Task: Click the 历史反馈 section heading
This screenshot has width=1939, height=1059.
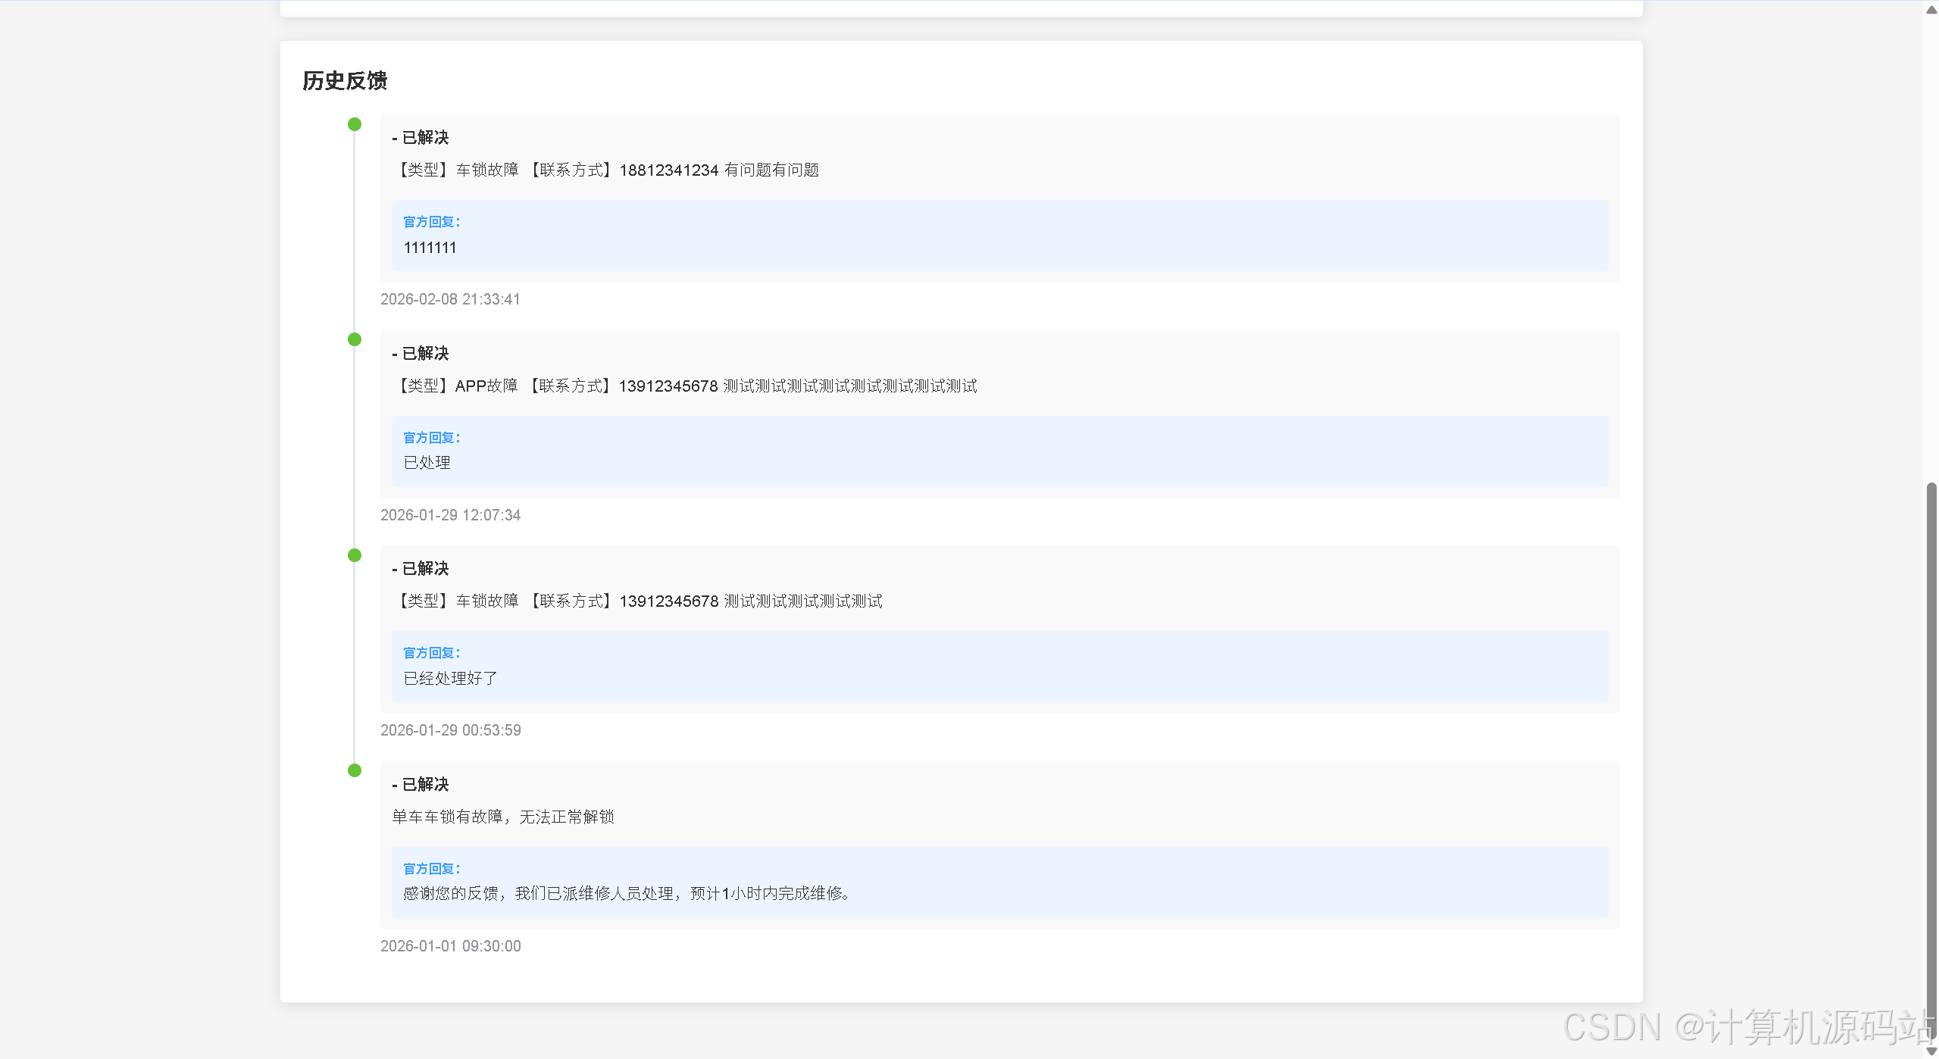Action: 345,80
